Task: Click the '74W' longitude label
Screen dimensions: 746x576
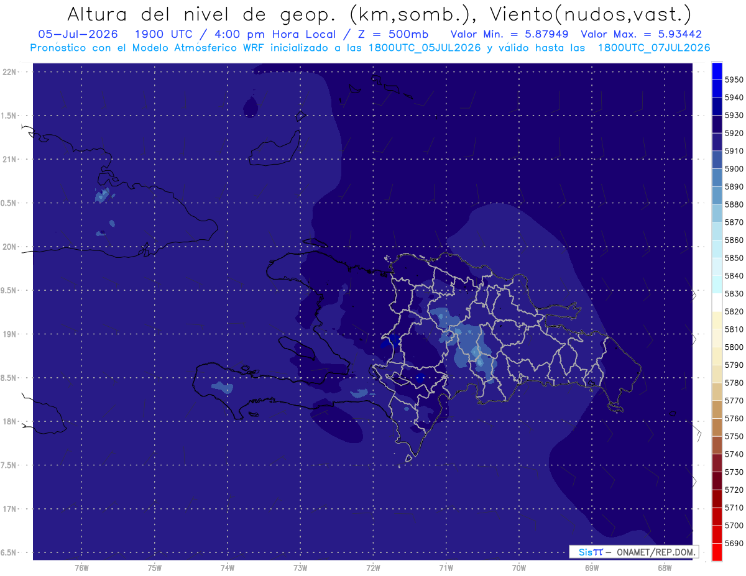Action: click(x=227, y=568)
